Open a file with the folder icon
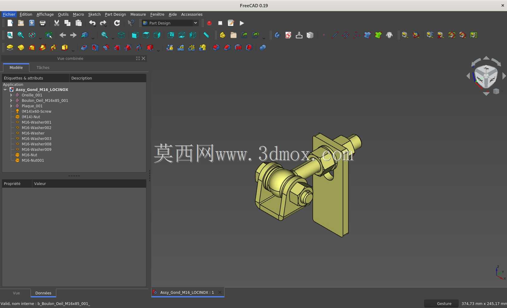This screenshot has width=507, height=308. click(21, 23)
